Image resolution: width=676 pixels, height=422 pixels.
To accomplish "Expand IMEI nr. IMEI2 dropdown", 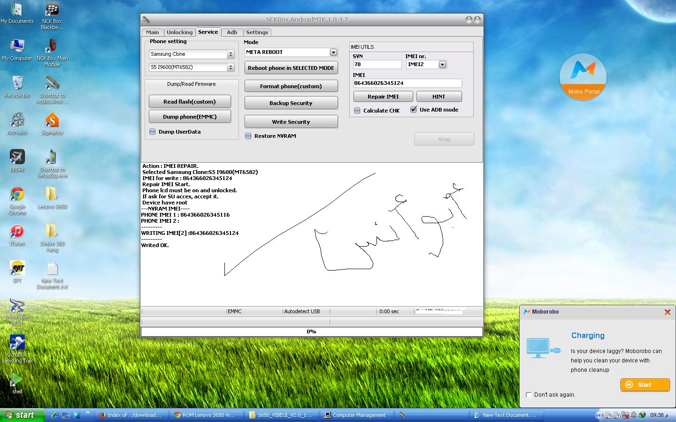I will (x=442, y=64).
